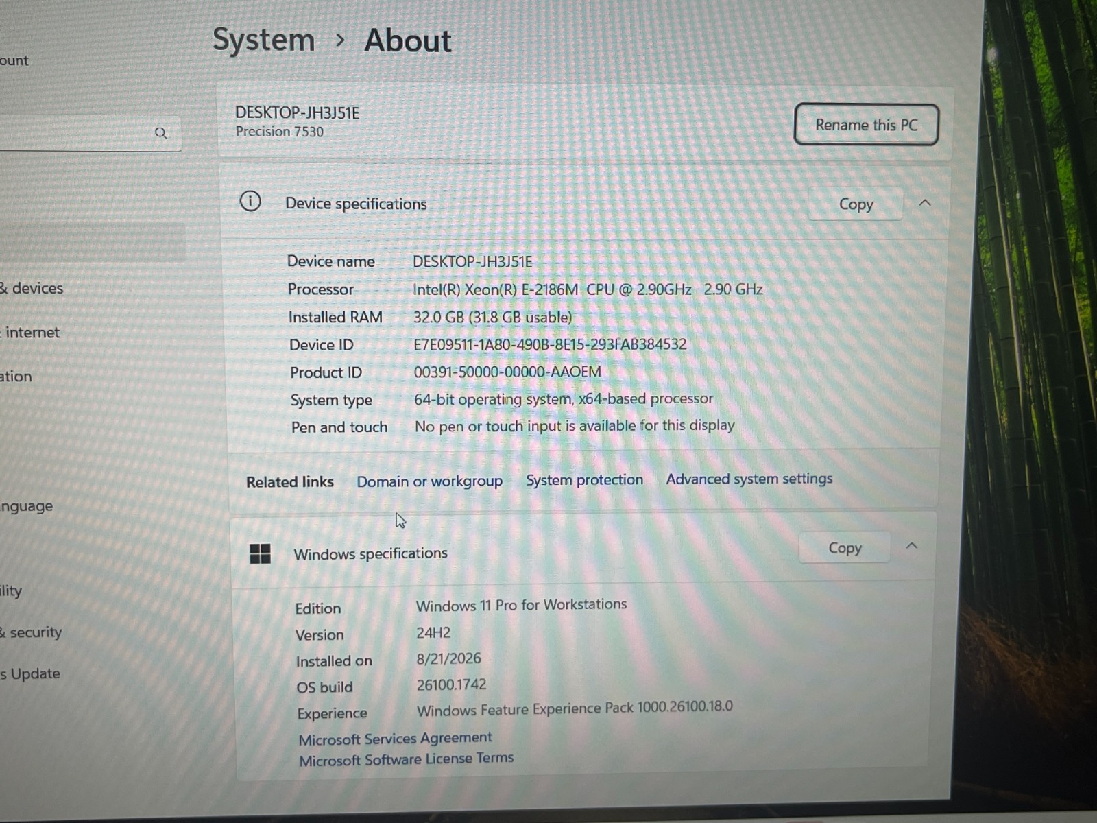Click the No pen or touch input text
Image resolution: width=1097 pixels, height=823 pixels.
(575, 426)
